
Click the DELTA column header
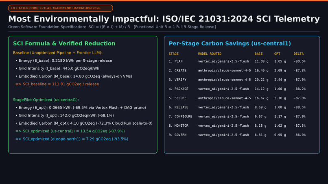[299, 54]
